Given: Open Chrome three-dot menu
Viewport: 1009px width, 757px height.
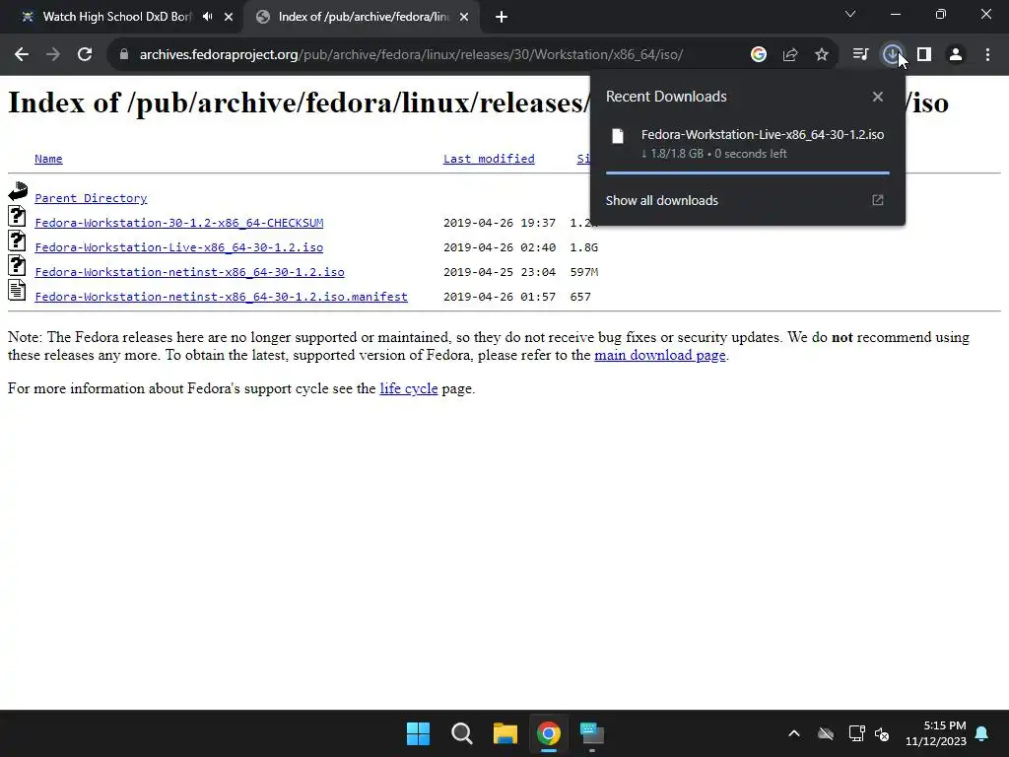Looking at the screenshot, I should coord(987,55).
